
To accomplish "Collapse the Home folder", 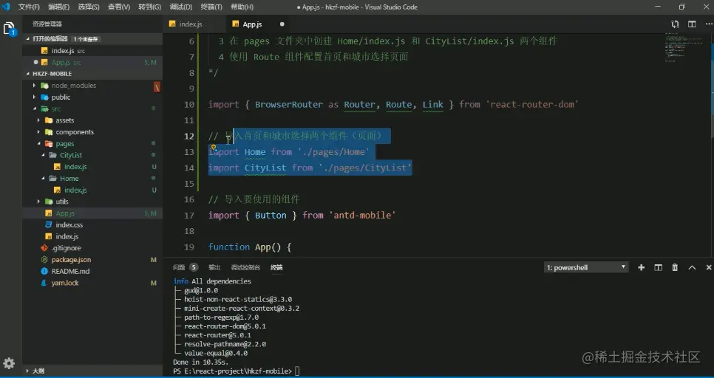I will [44, 179].
